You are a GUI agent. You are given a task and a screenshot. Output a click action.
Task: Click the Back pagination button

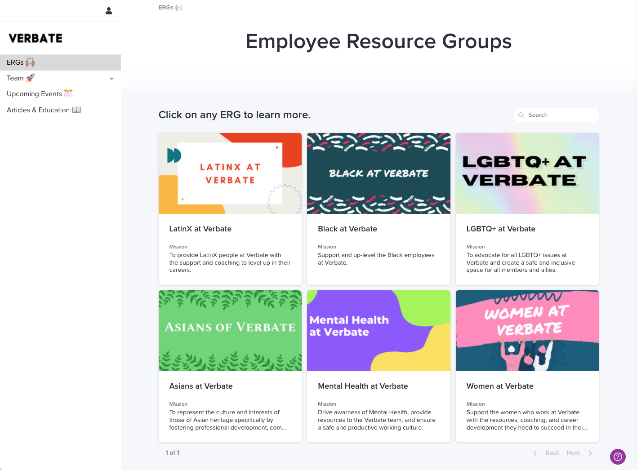tap(552, 453)
